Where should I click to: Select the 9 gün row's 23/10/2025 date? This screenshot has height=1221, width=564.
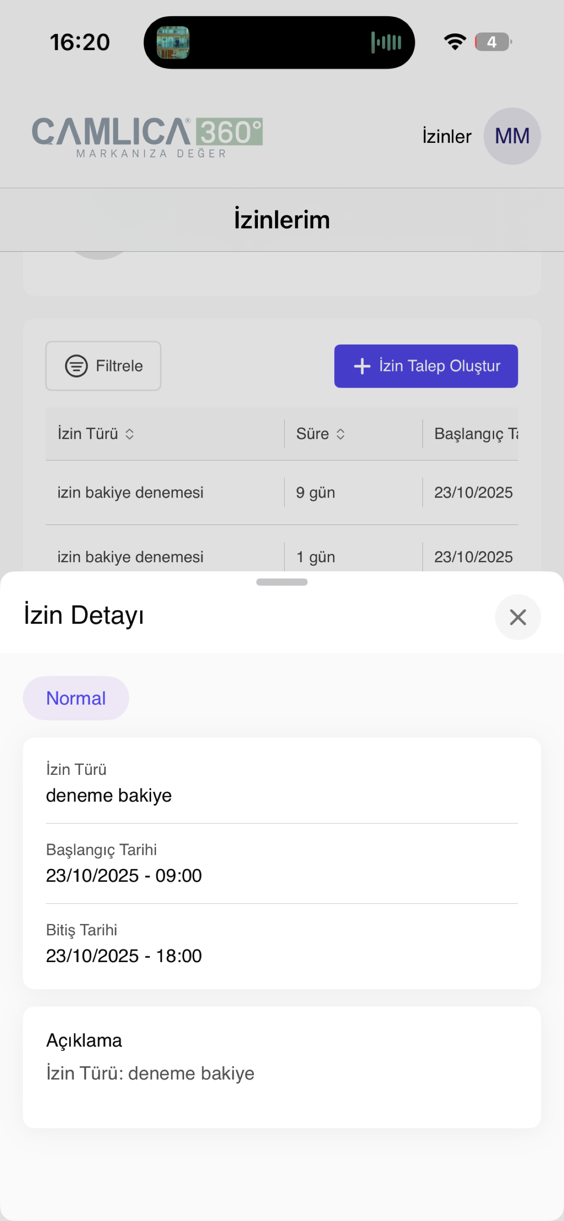(x=474, y=492)
